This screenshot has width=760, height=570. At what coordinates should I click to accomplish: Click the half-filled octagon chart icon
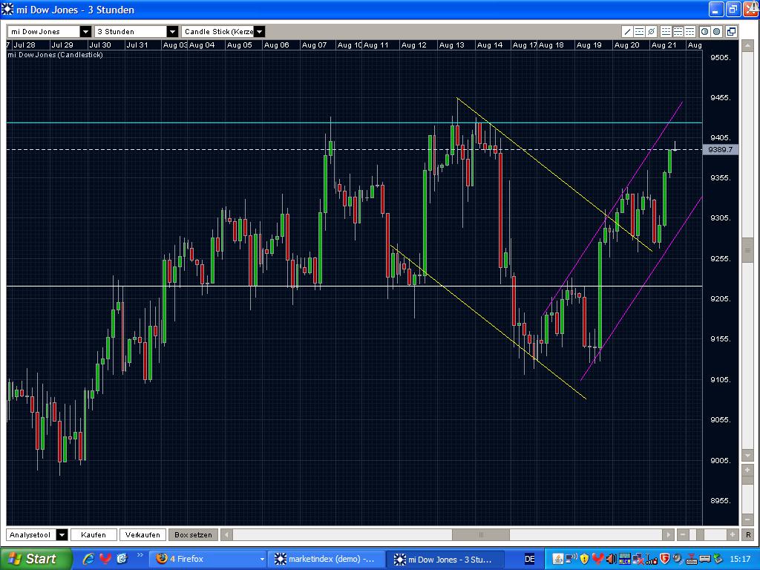(x=705, y=31)
